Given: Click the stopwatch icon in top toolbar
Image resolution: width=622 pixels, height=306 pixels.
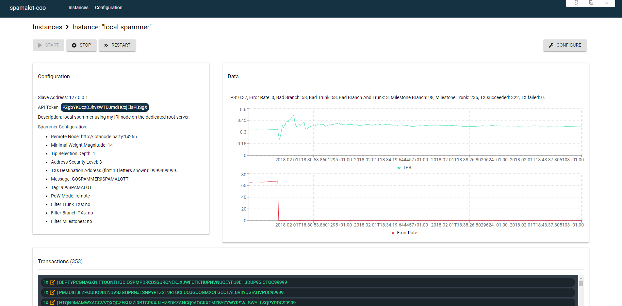Looking at the screenshot, I should pos(576,3).
